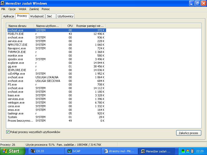Click the Task Manager title bar icon
Image resolution: width=207 pixels, height=155 pixels.
2,3
